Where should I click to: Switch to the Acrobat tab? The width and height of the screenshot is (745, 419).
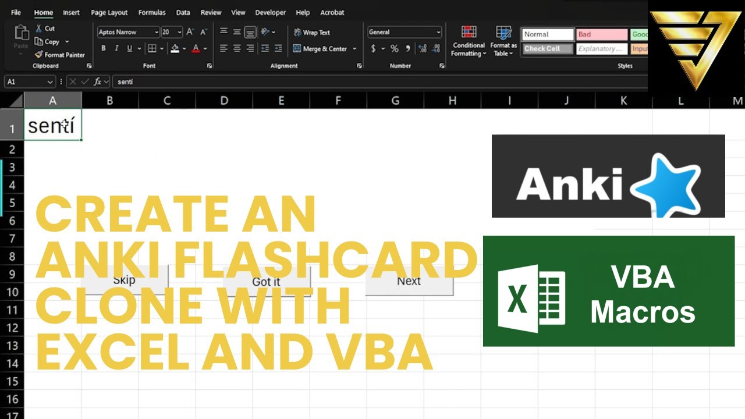click(x=332, y=12)
